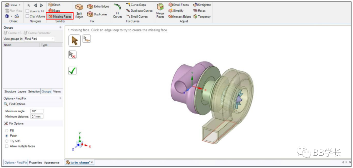Select the Patch radio button

(x=7, y=136)
